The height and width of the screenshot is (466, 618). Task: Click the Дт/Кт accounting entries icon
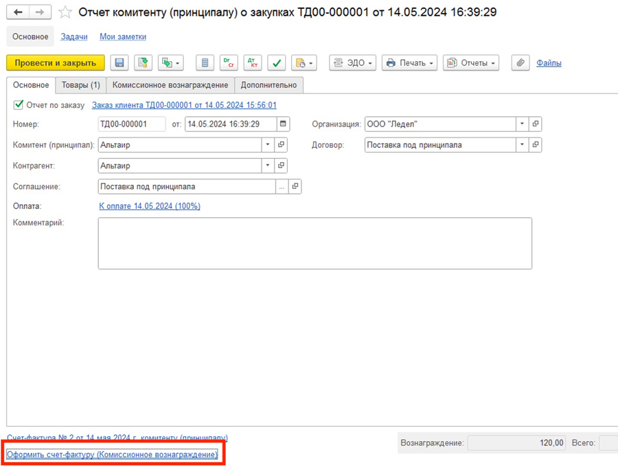point(252,63)
